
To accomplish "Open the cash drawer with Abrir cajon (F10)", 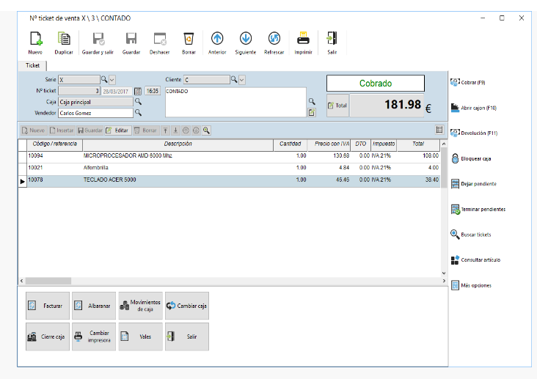I will [474, 108].
